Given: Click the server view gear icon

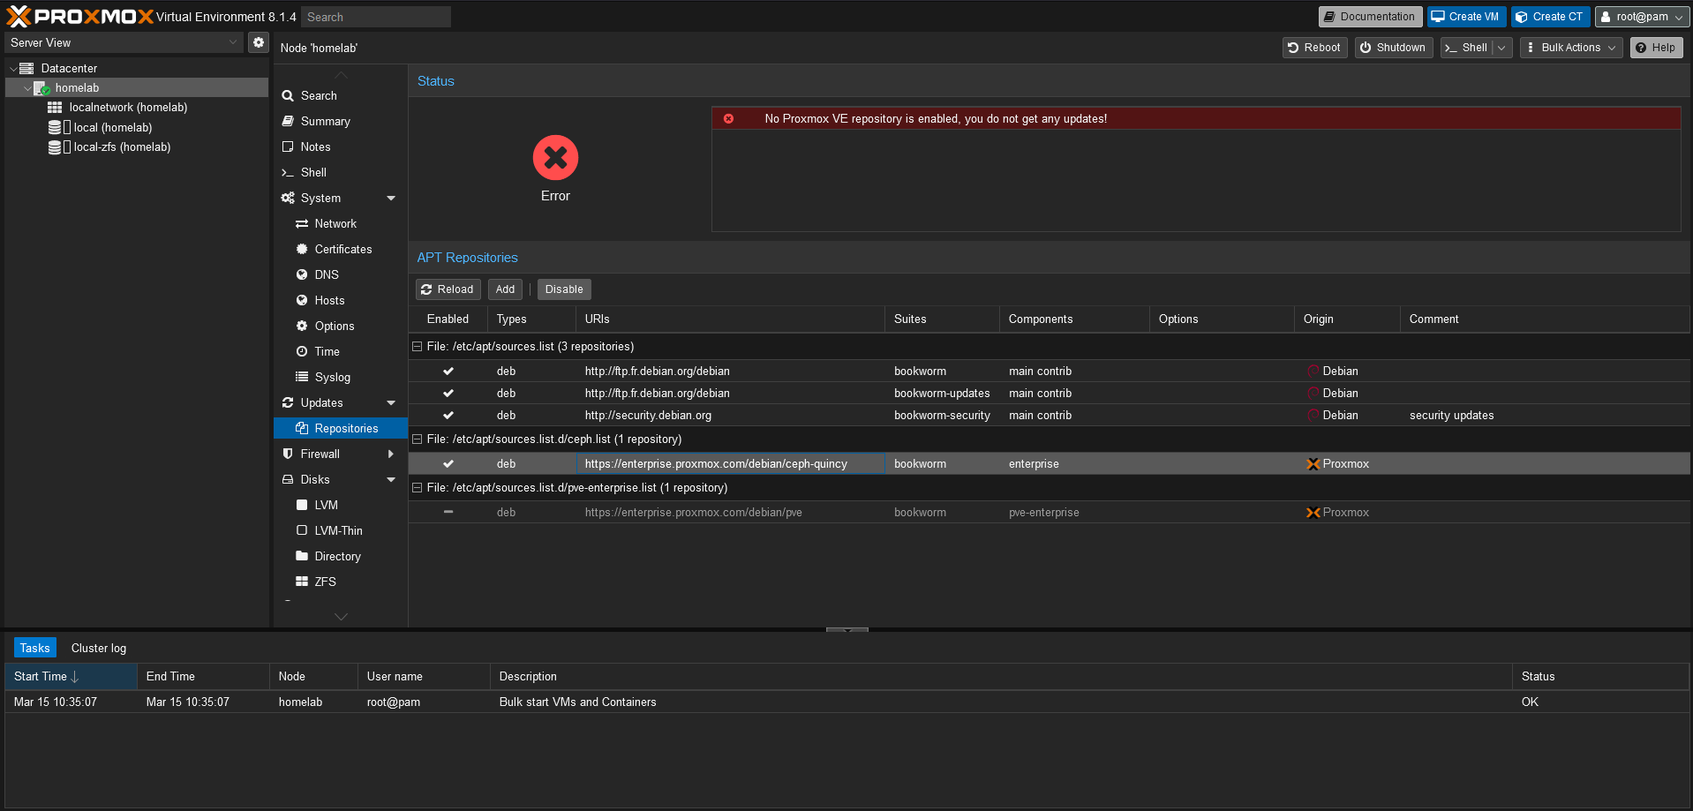Looking at the screenshot, I should pyautogui.click(x=258, y=41).
